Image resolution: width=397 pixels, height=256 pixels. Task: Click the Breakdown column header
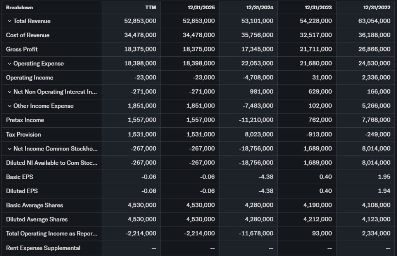point(19,7)
